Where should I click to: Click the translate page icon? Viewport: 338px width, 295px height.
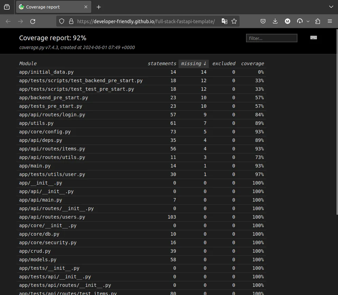click(x=224, y=21)
